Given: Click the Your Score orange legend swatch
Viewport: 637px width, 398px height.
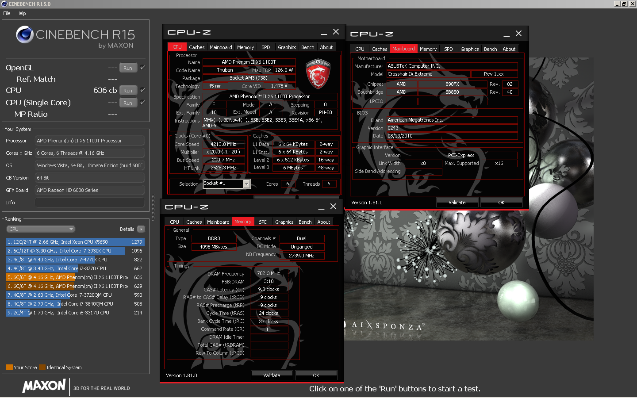Looking at the screenshot, I should click(x=9, y=367).
